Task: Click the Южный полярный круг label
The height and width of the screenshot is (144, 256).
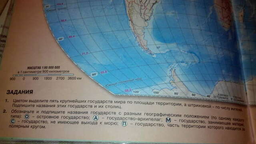Action: point(124,82)
